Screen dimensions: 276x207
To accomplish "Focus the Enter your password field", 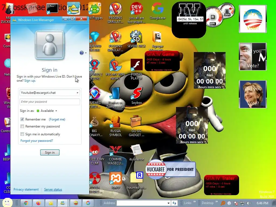I will (50, 102).
